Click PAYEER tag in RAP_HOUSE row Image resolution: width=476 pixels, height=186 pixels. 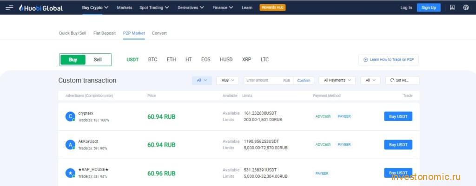click(322, 173)
